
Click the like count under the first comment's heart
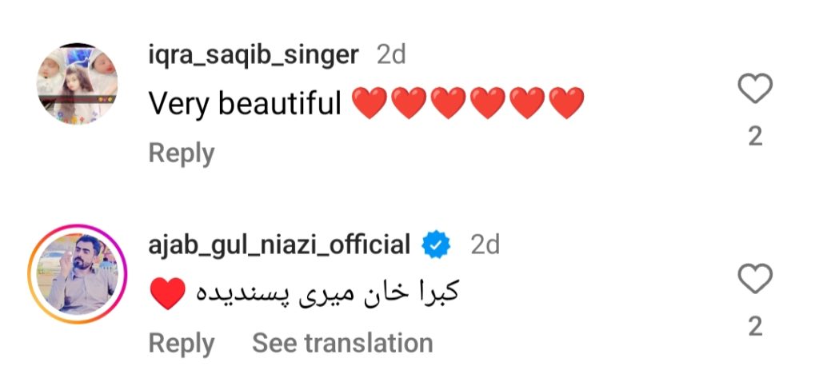[755, 137]
